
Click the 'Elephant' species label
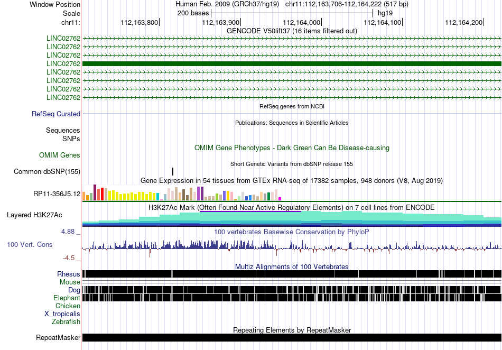point(67,298)
